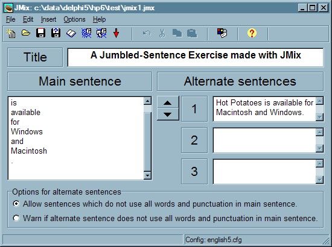
Task: Open the Options menu
Action: 74,19
